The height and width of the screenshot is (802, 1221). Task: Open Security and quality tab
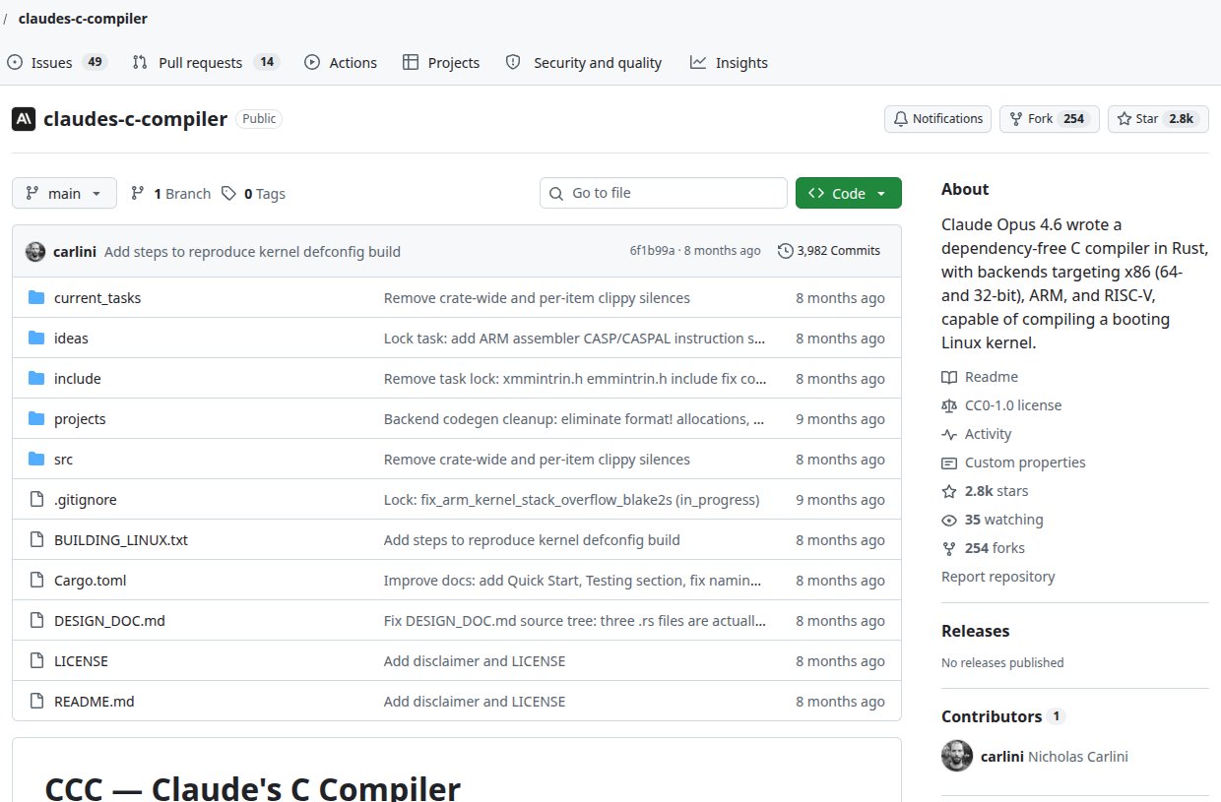[x=583, y=62]
